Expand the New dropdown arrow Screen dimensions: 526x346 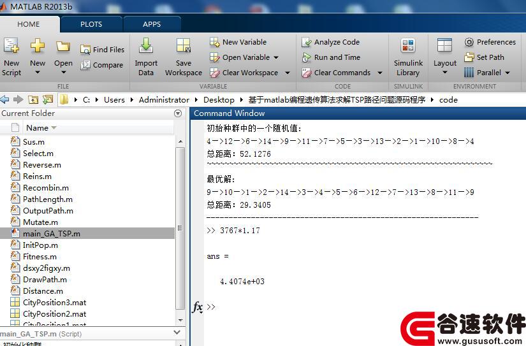[37, 73]
